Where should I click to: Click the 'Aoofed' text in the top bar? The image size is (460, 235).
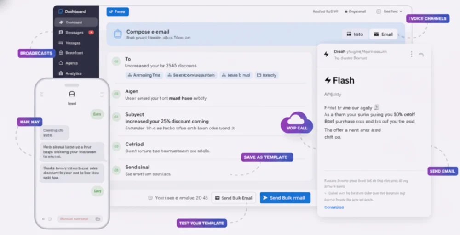(x=325, y=11)
